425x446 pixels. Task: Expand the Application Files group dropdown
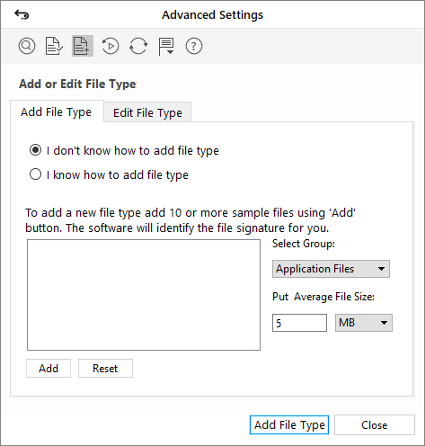(331, 269)
